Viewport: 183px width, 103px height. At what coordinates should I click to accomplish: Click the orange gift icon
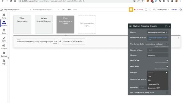point(131,9)
